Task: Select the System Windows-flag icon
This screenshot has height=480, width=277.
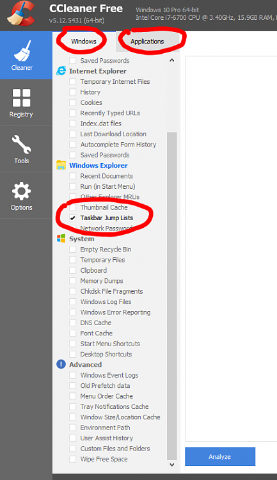Action: [61, 239]
